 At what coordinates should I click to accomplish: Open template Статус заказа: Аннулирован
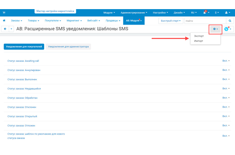(24, 70)
